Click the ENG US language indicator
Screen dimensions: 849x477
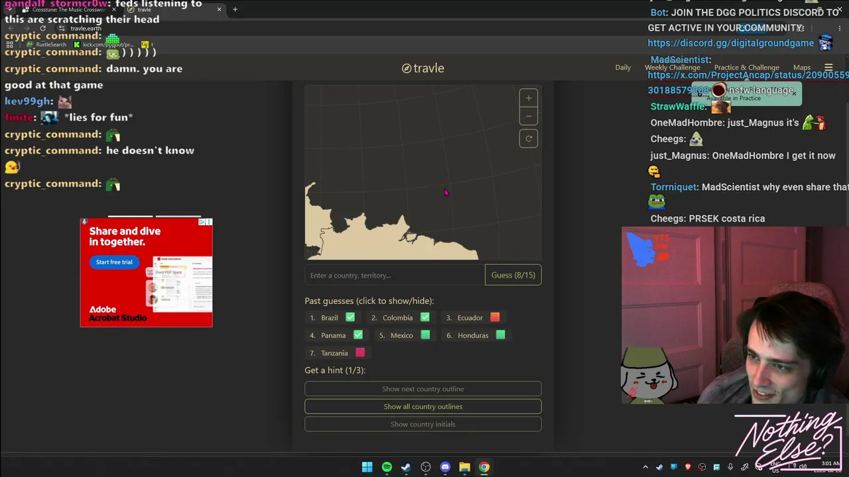(x=775, y=467)
